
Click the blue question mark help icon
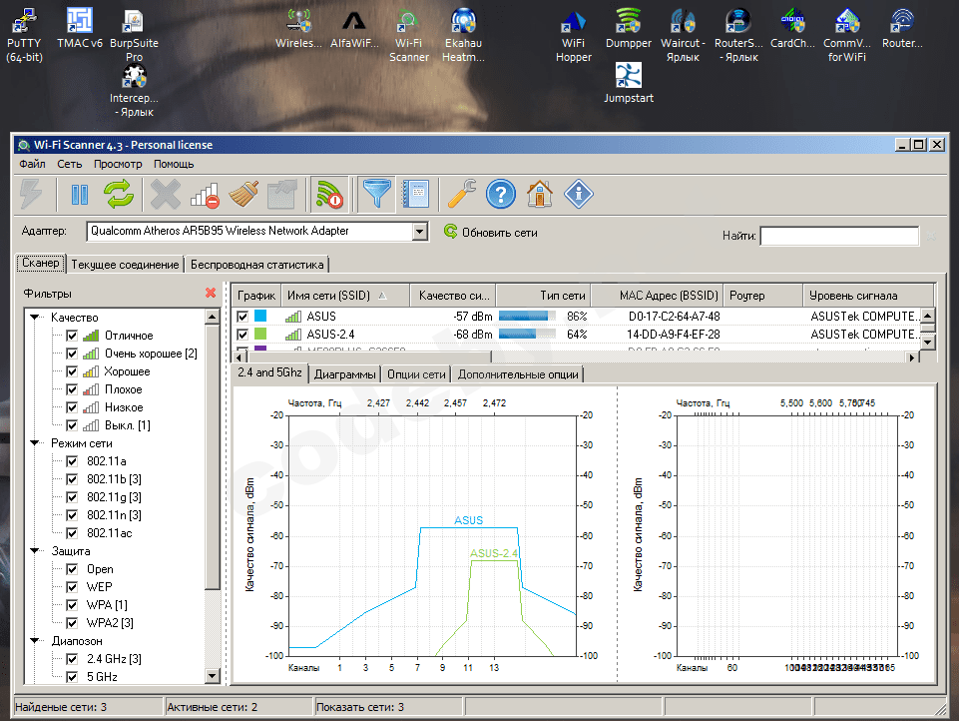[500, 194]
